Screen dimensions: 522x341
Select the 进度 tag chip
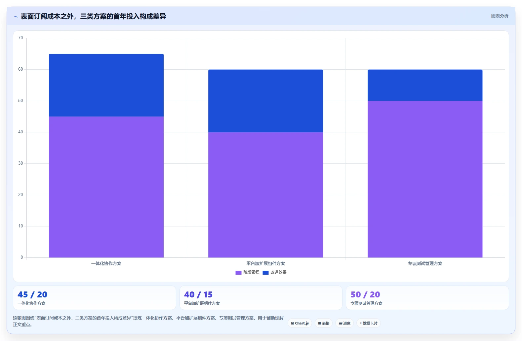[344, 323]
